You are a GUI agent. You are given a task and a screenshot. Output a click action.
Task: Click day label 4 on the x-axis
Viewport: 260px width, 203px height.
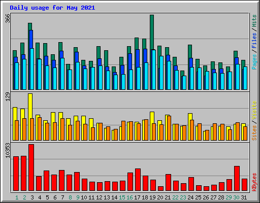40,197
